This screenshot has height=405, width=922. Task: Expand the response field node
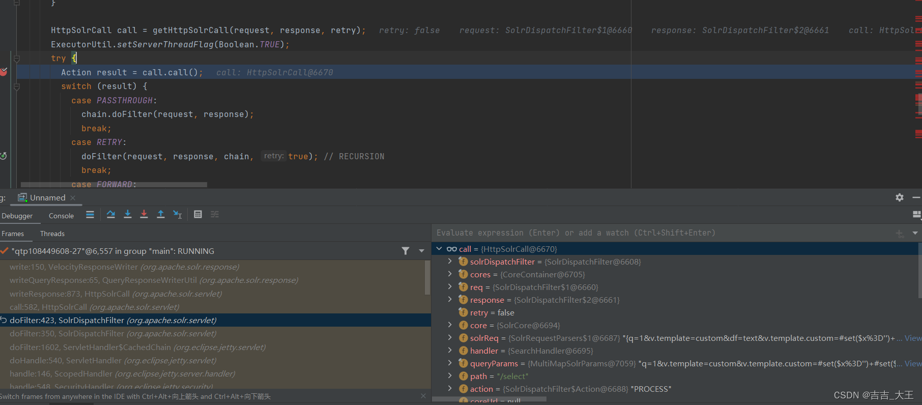coord(450,300)
